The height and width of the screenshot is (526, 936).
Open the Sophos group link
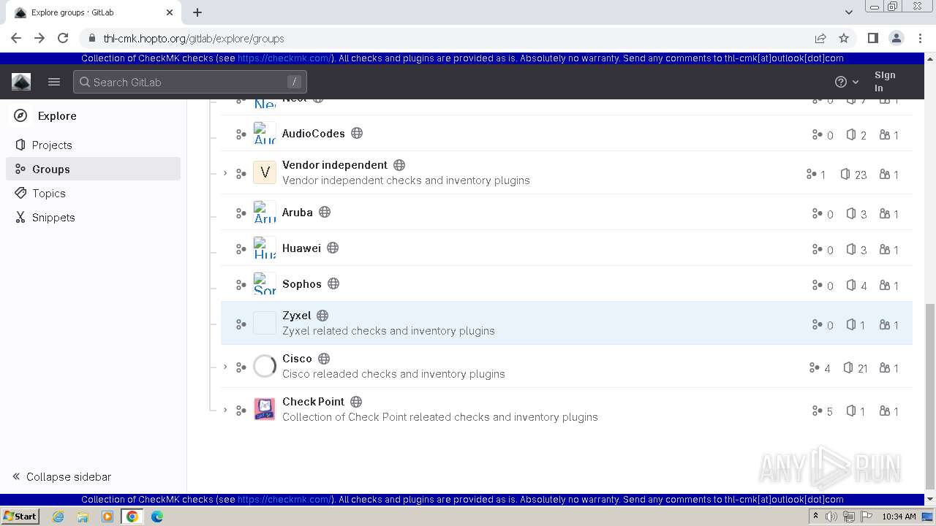(302, 283)
